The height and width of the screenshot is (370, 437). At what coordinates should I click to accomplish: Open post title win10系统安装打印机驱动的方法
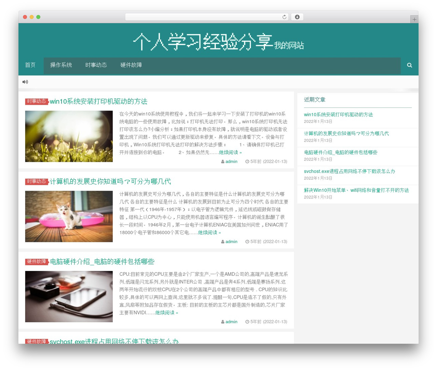(x=99, y=101)
